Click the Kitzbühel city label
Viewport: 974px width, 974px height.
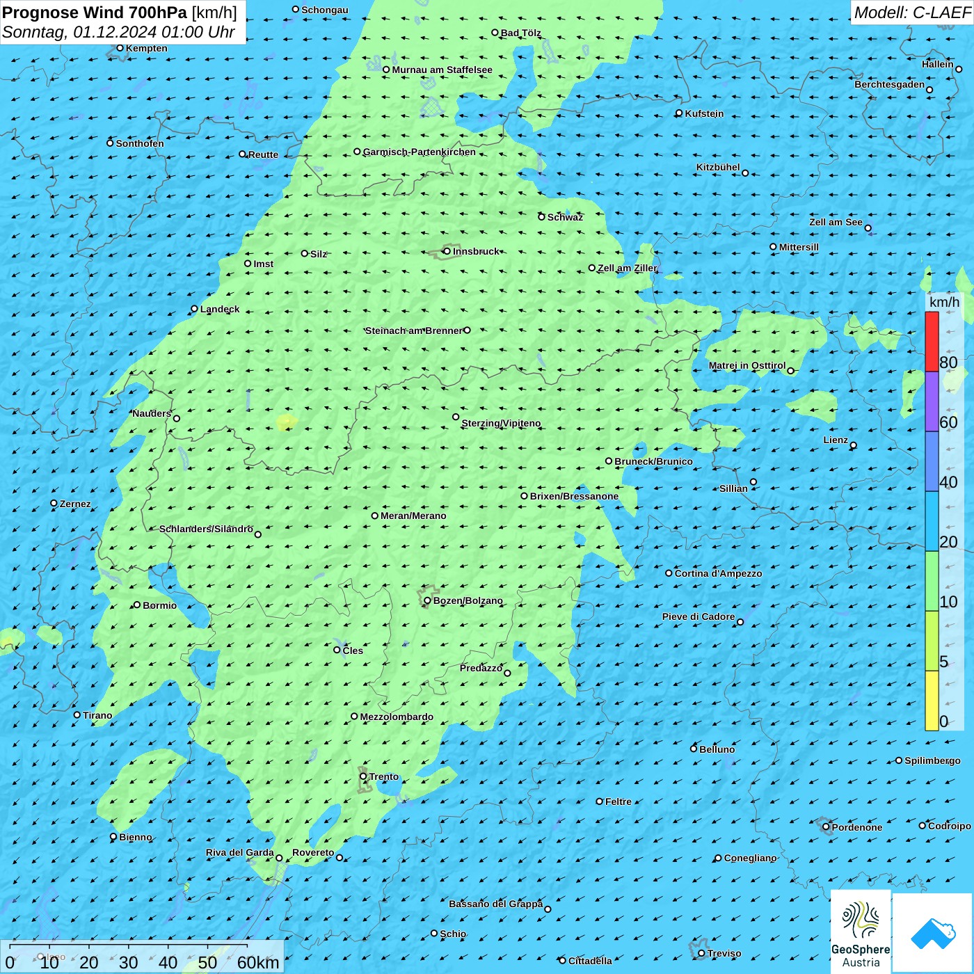click(x=718, y=167)
